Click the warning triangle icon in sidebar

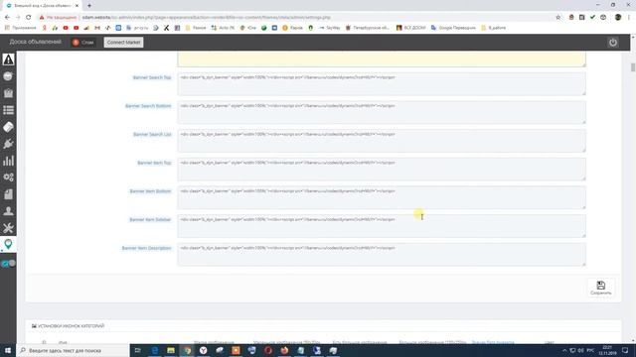coord(8,59)
